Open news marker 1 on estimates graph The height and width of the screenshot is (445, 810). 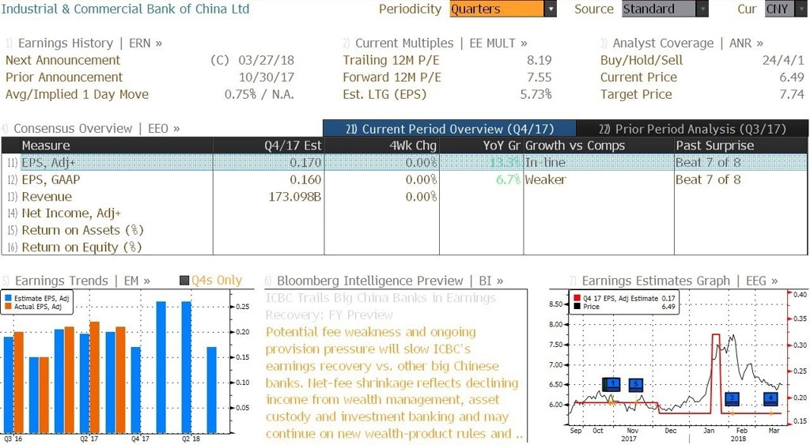pos(612,385)
